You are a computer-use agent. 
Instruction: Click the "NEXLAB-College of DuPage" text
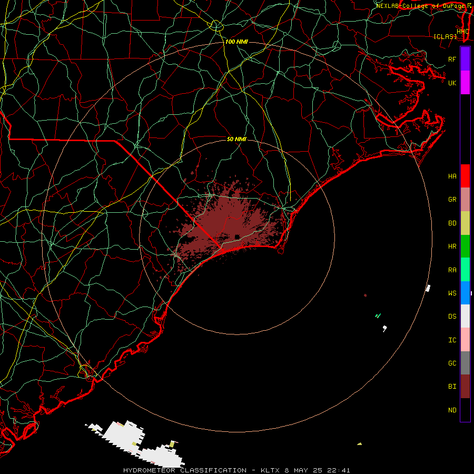tap(421, 6)
